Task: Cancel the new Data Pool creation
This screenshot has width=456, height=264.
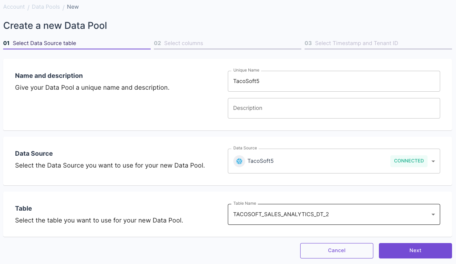Action: (337, 251)
